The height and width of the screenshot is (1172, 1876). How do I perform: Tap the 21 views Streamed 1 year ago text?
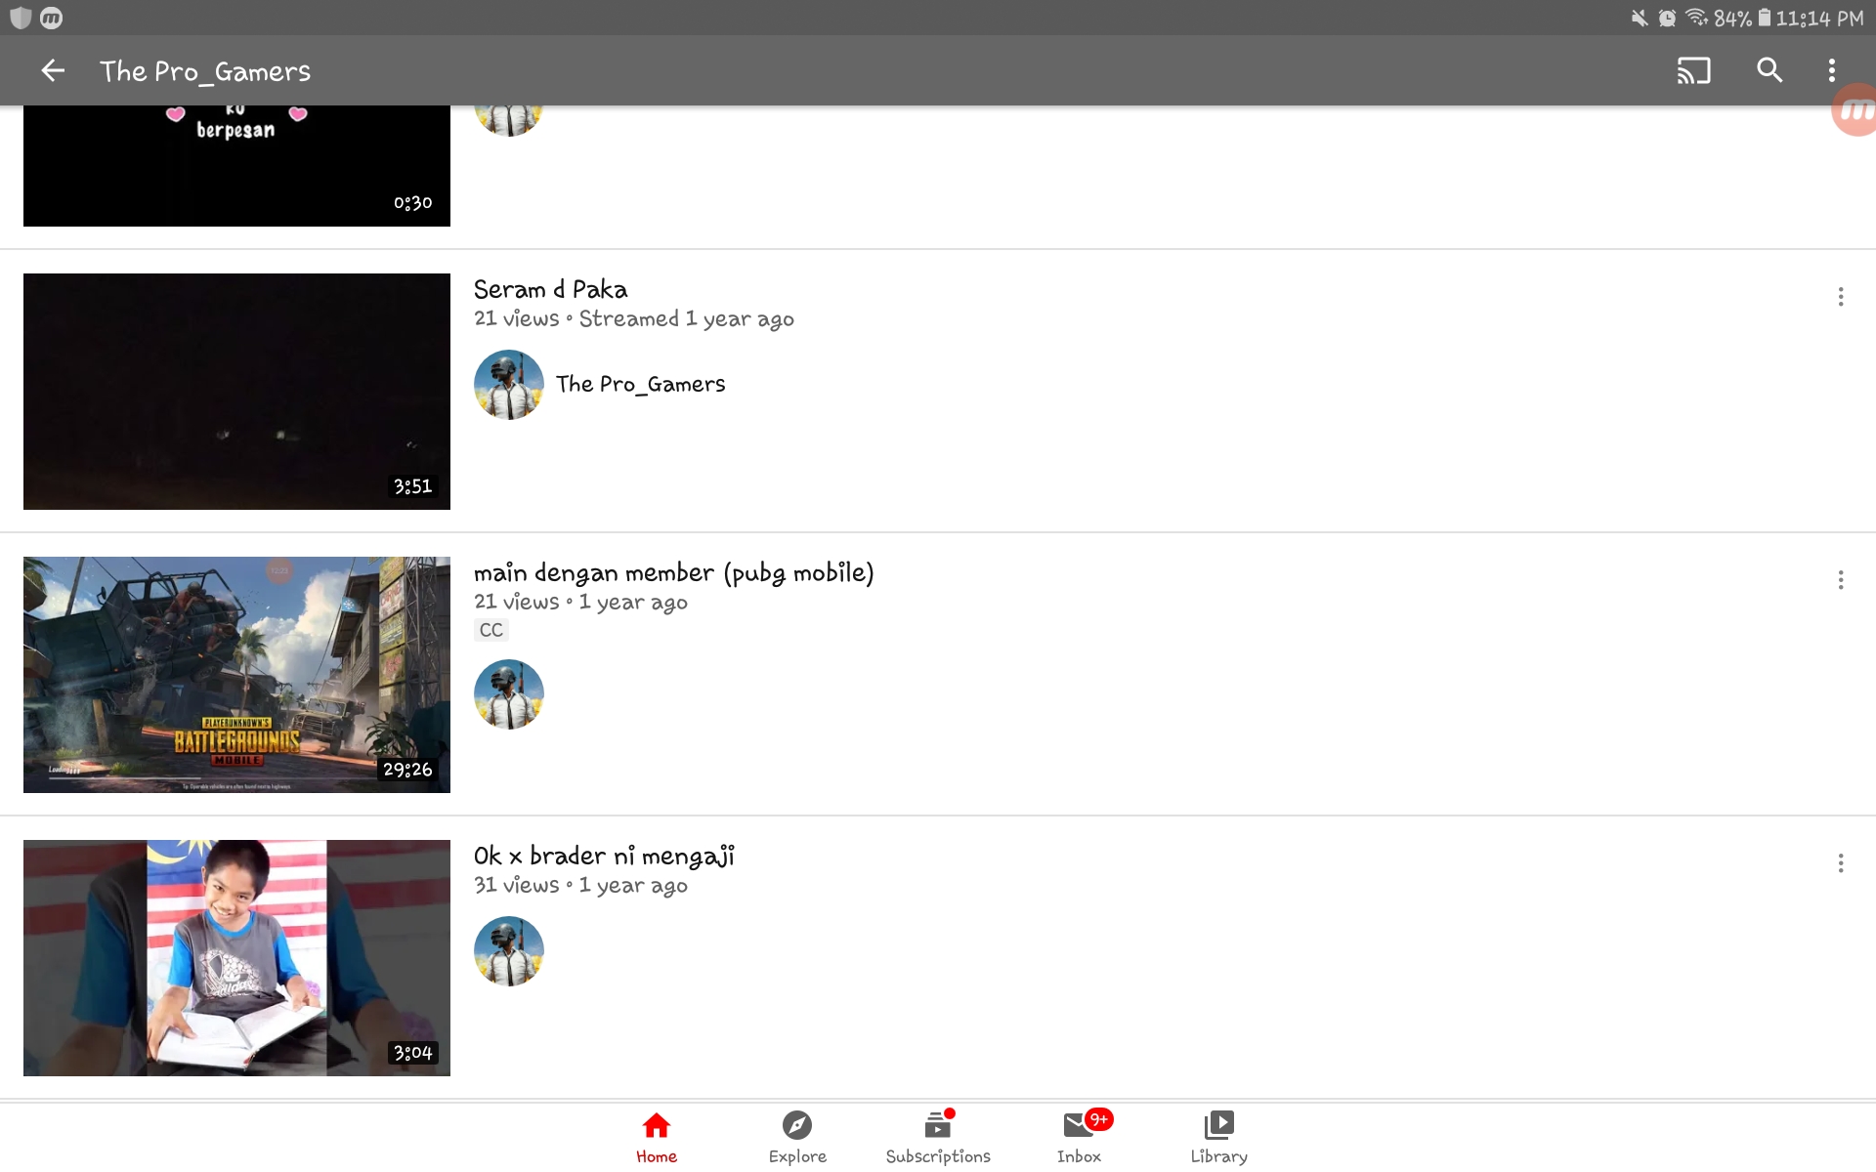click(634, 319)
